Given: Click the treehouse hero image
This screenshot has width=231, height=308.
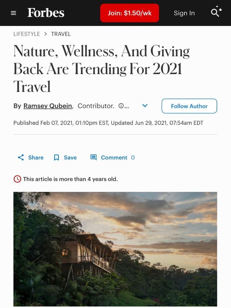Looking at the screenshot, I should click(115, 250).
